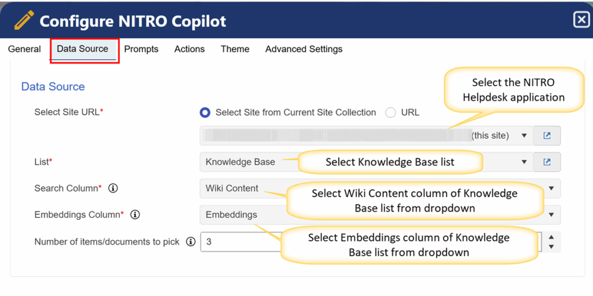Open the Prompts tab
The height and width of the screenshot is (296, 593).
[141, 49]
